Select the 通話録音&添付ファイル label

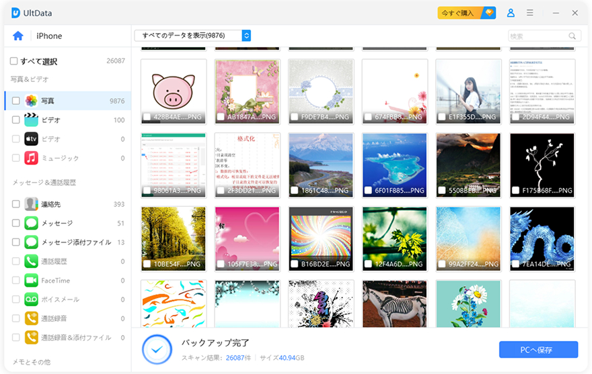coord(76,338)
